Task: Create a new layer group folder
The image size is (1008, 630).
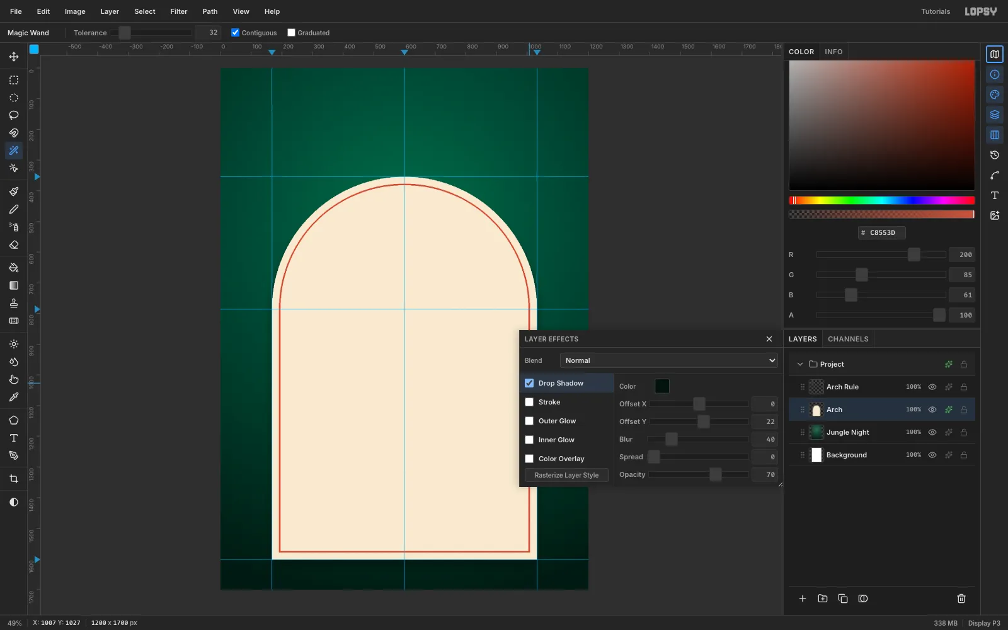Action: tap(823, 598)
